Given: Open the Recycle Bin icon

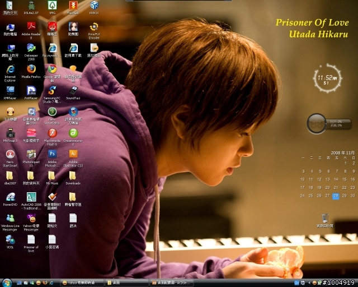Looking at the screenshot, I should click(x=325, y=221).
